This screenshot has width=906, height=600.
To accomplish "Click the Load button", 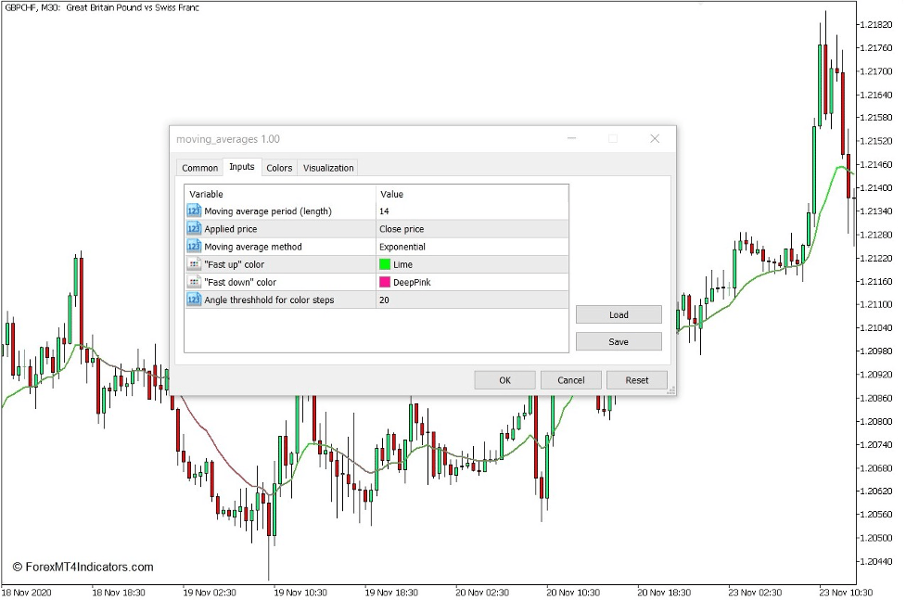I will (x=618, y=314).
